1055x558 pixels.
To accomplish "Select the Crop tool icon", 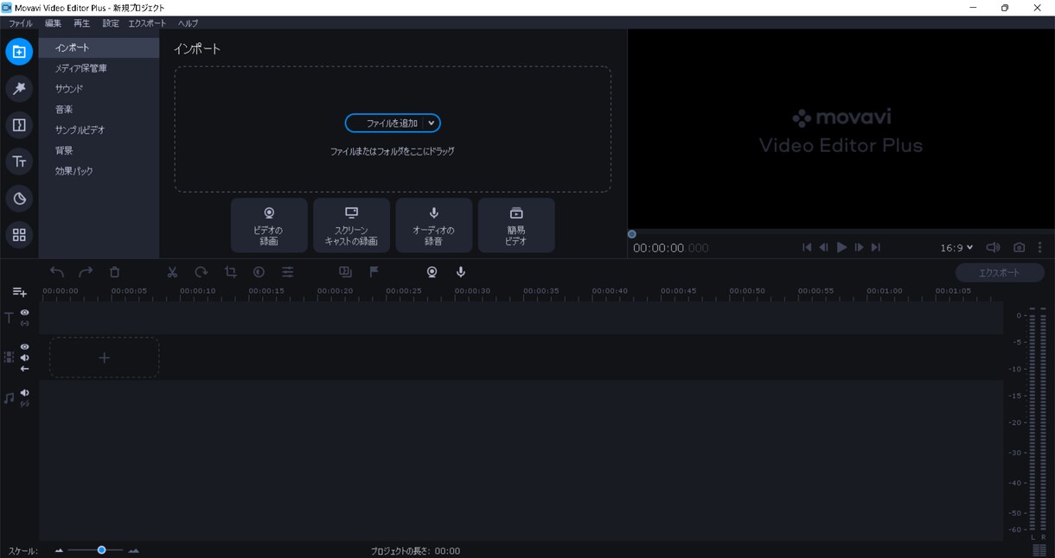I will 230,272.
